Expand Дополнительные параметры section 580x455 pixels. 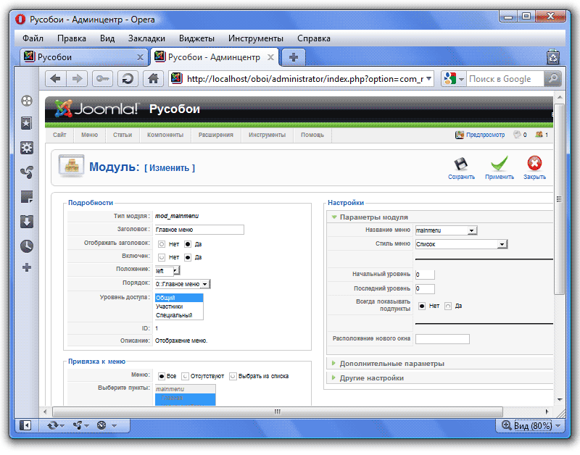[x=391, y=363]
